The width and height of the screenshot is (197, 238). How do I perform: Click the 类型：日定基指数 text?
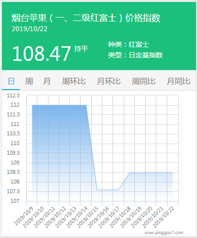pos(135,55)
